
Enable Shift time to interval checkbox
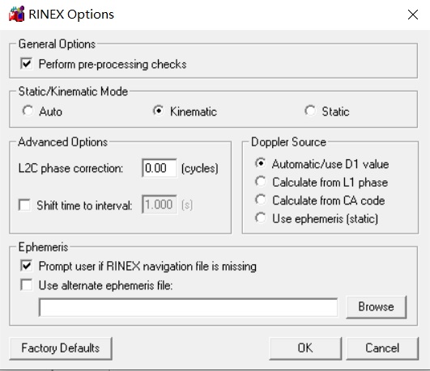(24, 204)
